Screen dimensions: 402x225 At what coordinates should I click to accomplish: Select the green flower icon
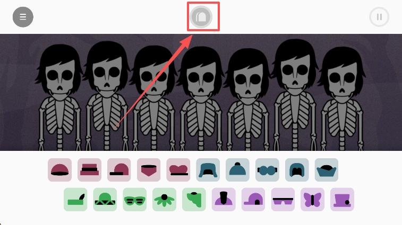[x=164, y=200]
